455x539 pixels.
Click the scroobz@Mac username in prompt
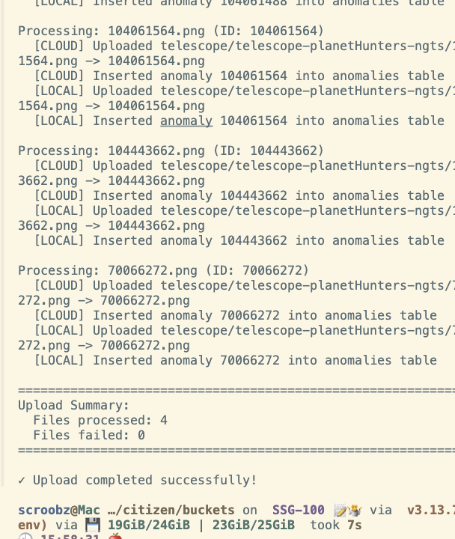point(59,510)
